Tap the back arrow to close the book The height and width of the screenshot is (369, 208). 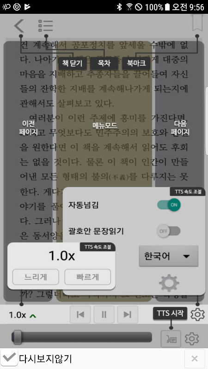click(19, 26)
